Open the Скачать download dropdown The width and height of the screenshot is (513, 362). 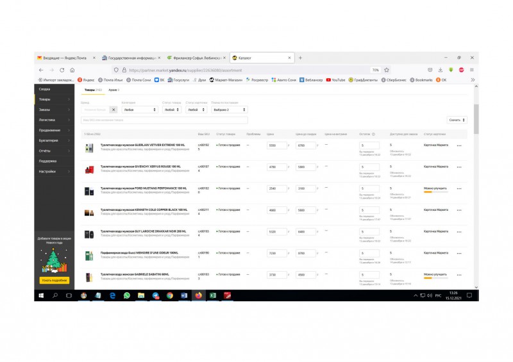click(x=457, y=120)
